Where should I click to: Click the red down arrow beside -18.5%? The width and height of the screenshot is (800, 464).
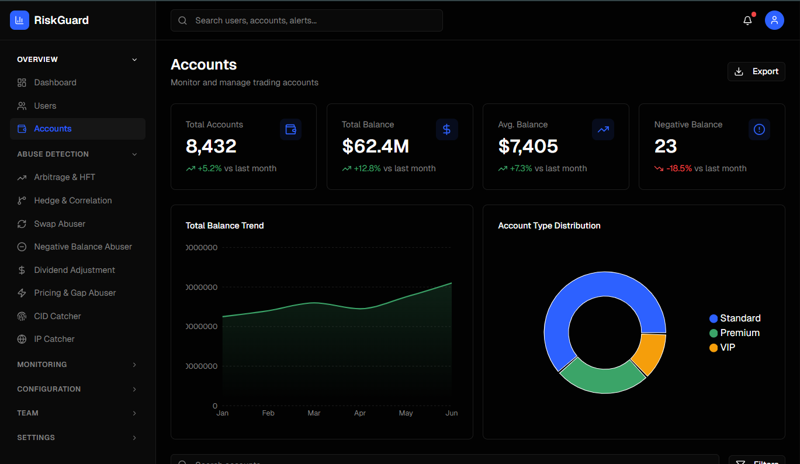coord(659,168)
